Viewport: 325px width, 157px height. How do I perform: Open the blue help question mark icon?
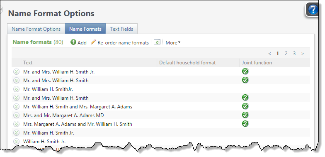point(313,10)
